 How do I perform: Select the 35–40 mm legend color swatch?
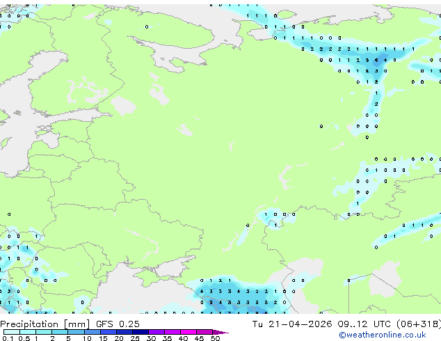pyautogui.click(x=173, y=332)
